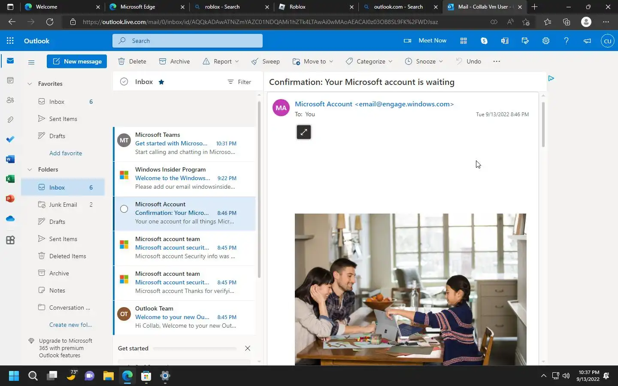Switch to the roblox - Search tab
This screenshot has width=618, height=386.
tap(232, 7)
